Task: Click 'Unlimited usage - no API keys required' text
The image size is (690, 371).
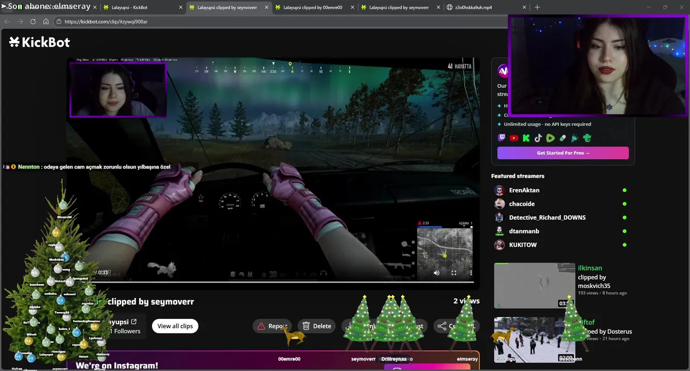Action: coord(547,124)
